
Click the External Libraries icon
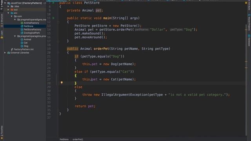coord(9,52)
